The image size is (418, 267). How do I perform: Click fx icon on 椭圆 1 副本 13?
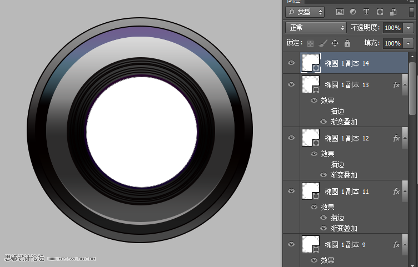coord(397,85)
